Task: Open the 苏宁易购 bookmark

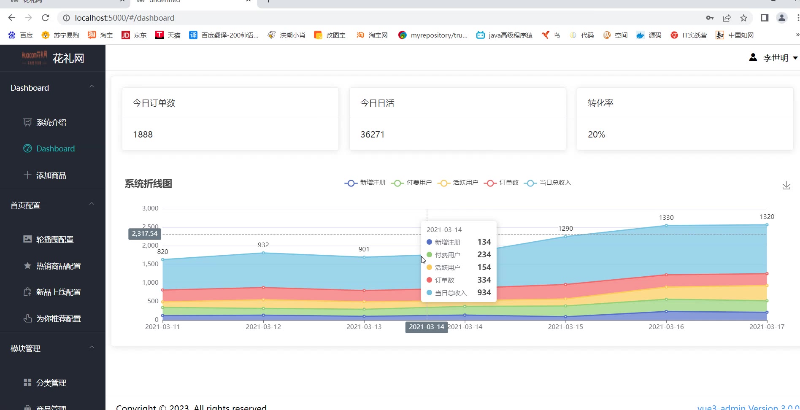Action: [60, 35]
